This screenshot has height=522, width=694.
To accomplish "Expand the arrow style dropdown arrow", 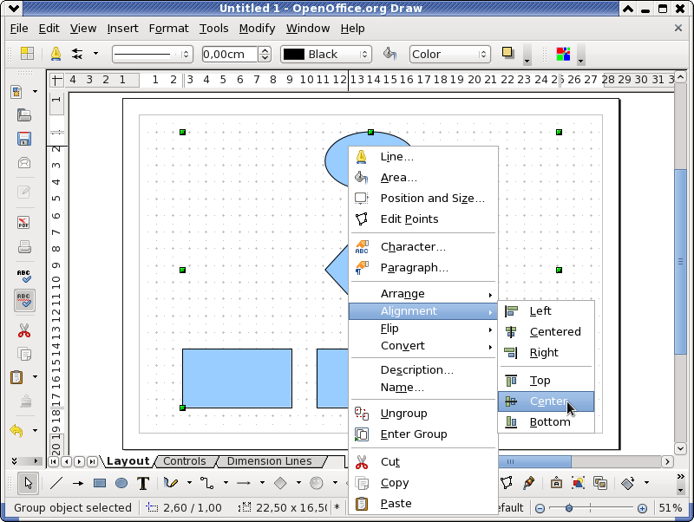I will click(x=95, y=54).
